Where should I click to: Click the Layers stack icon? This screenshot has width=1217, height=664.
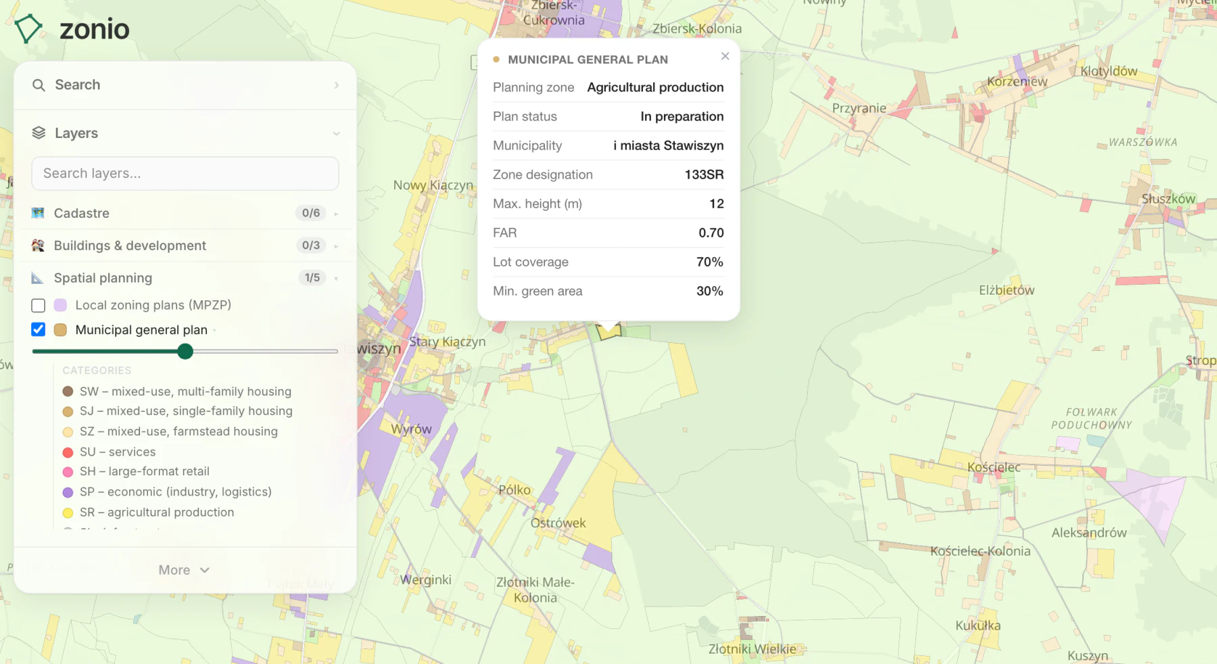click(x=39, y=133)
